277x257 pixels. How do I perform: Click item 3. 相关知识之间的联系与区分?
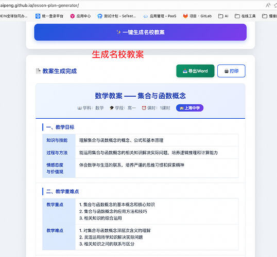coord(107,244)
